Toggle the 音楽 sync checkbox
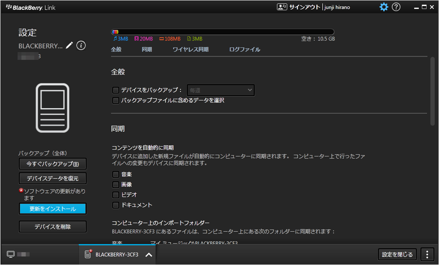The width and height of the screenshot is (439, 265). click(x=115, y=174)
